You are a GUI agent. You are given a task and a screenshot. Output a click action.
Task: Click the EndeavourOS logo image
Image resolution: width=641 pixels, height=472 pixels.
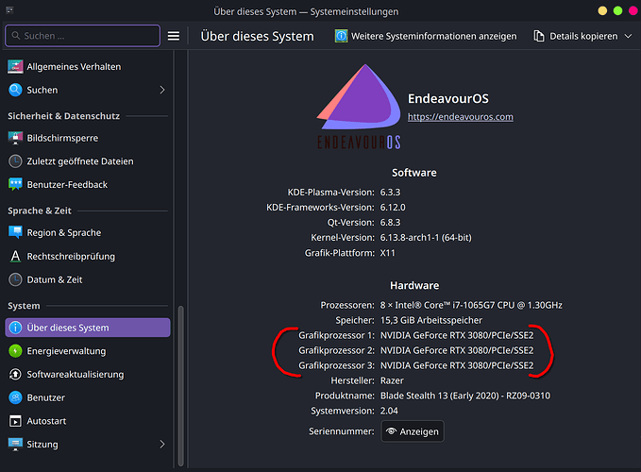point(359,107)
